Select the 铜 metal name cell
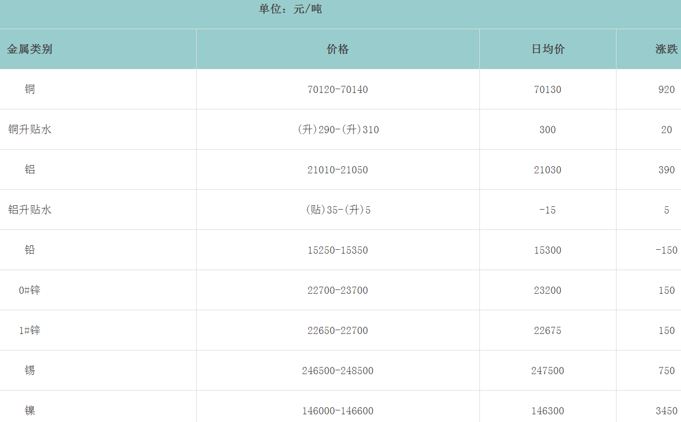 [x=30, y=89]
